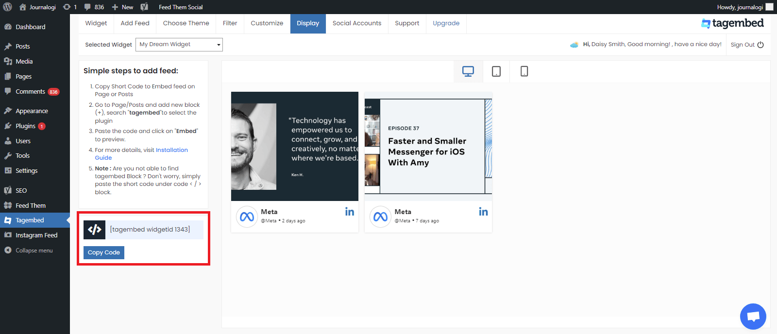The image size is (777, 334).
Task: Click the journalogi user avatar
Action: (770, 7)
